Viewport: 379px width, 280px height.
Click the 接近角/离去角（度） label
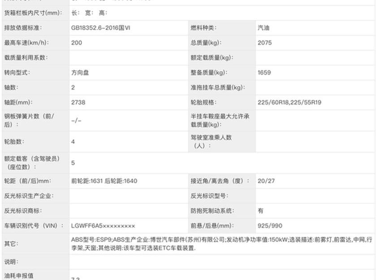(220, 181)
